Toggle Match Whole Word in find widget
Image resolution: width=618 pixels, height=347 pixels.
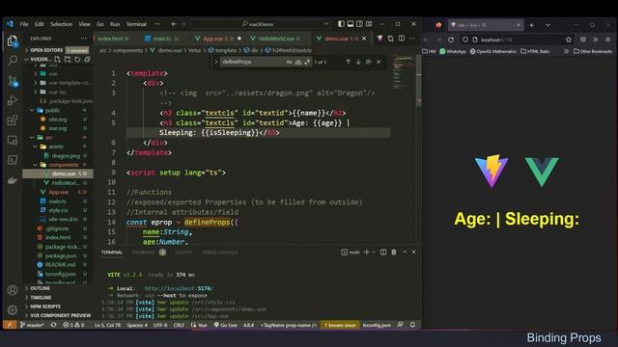pos(298,62)
